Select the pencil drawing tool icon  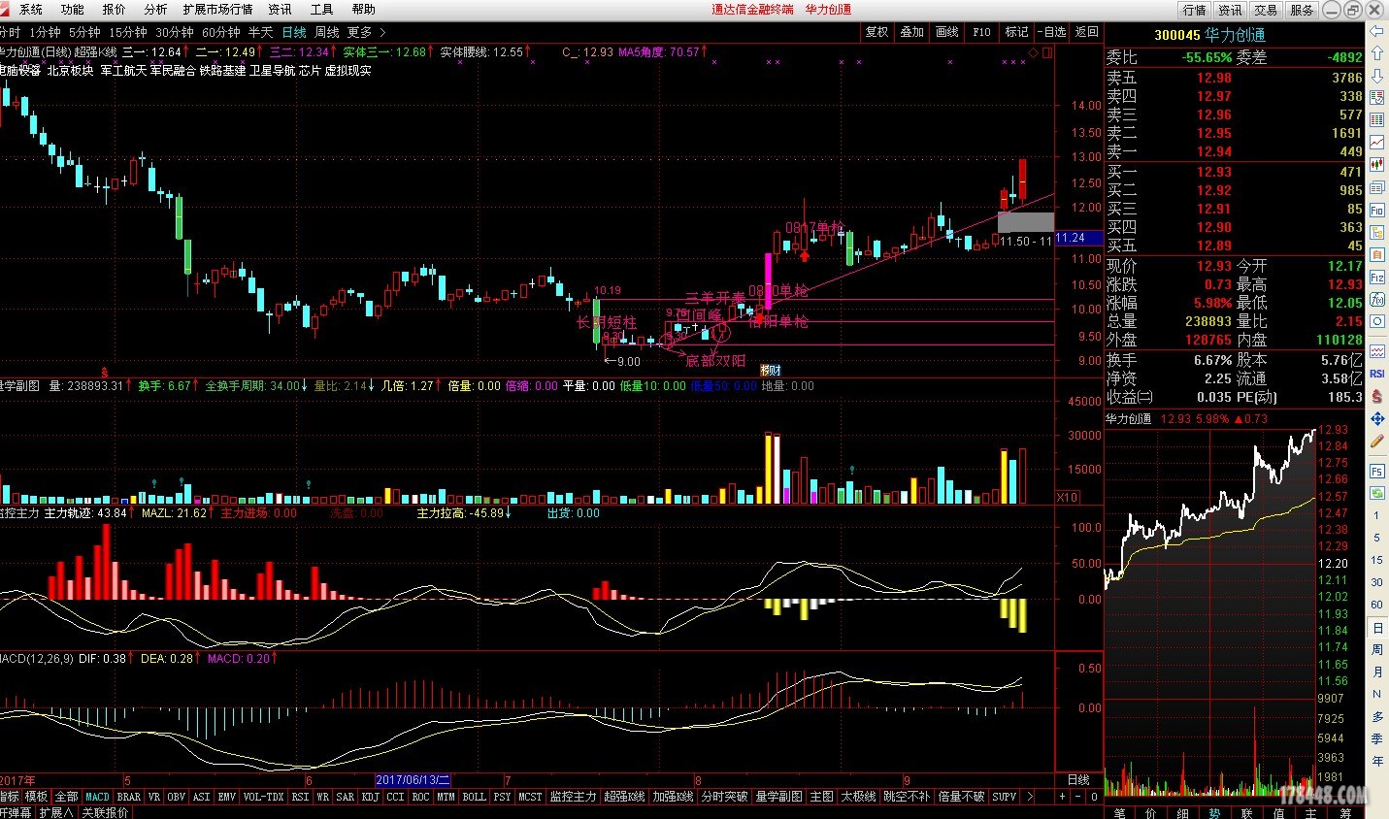(x=1376, y=442)
